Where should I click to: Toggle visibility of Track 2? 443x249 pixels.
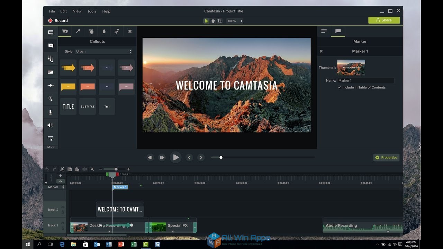63,207
